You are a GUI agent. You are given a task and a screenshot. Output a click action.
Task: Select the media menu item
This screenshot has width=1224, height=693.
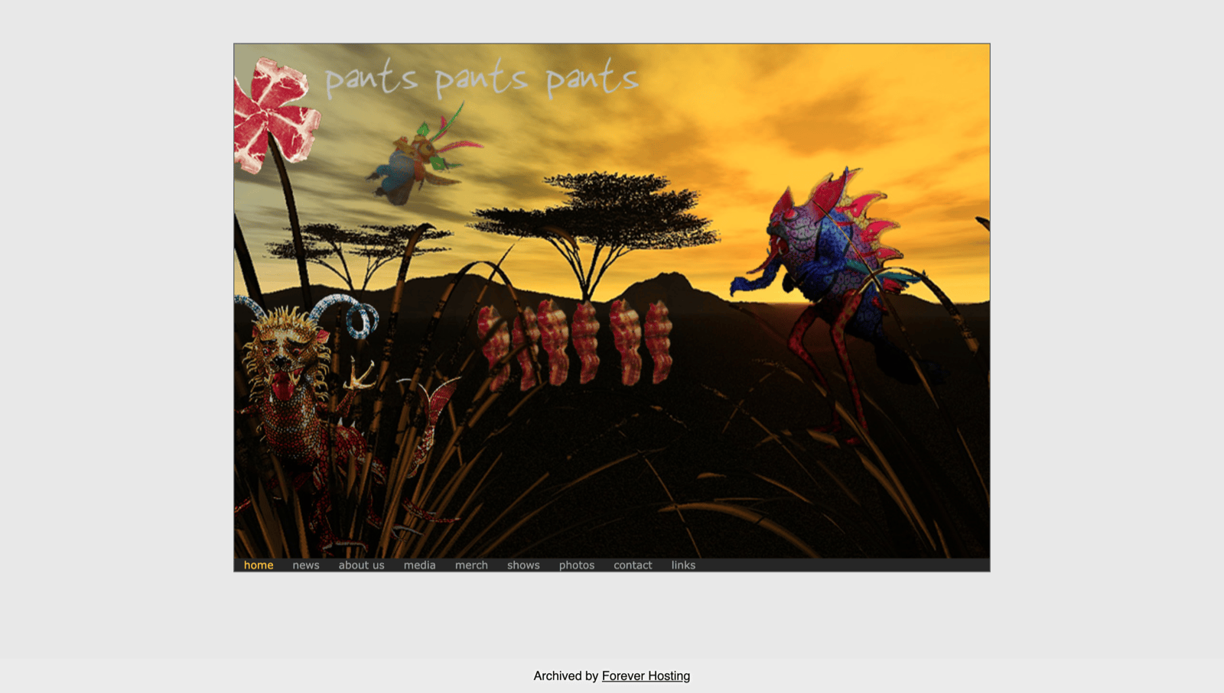419,565
